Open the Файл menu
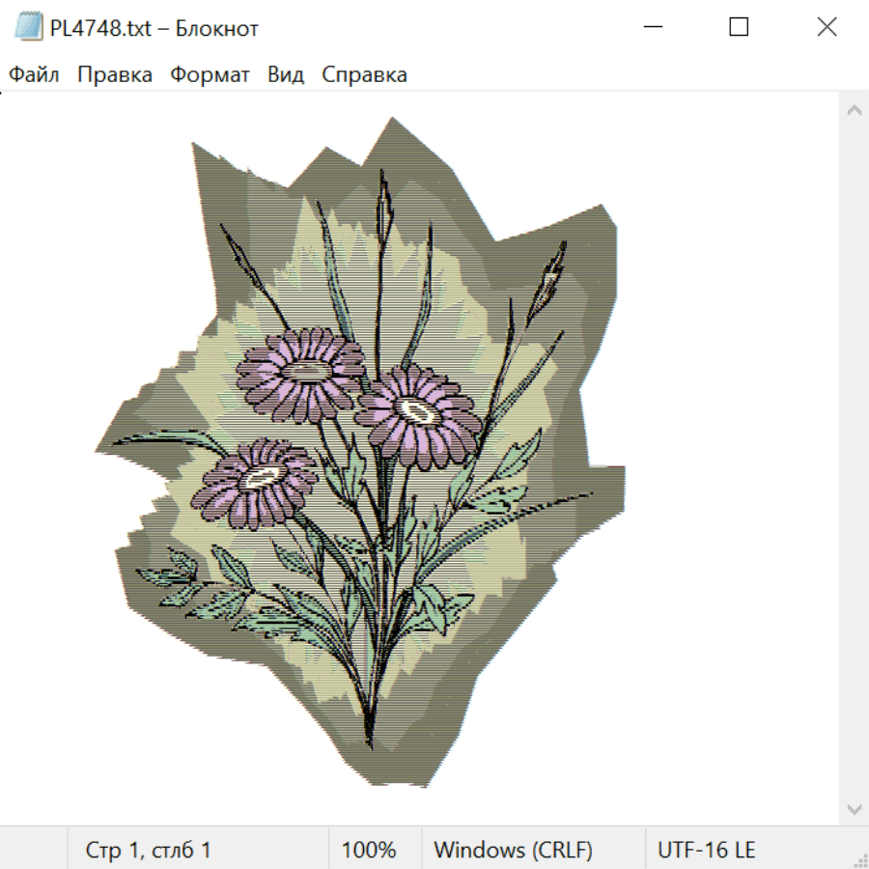The height and width of the screenshot is (869, 869). (34, 75)
